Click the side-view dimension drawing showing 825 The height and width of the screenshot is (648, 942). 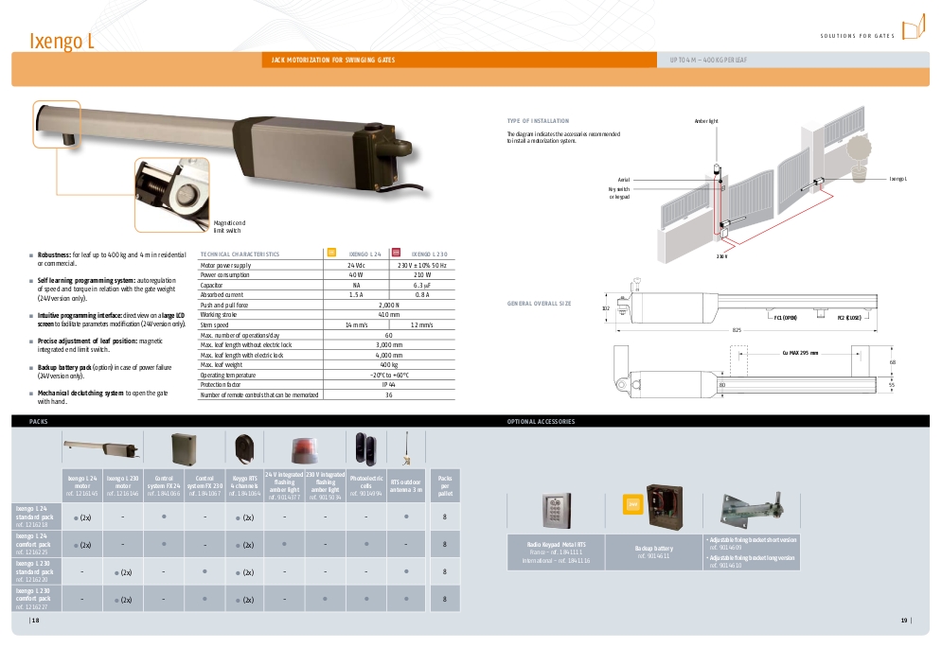(x=740, y=306)
